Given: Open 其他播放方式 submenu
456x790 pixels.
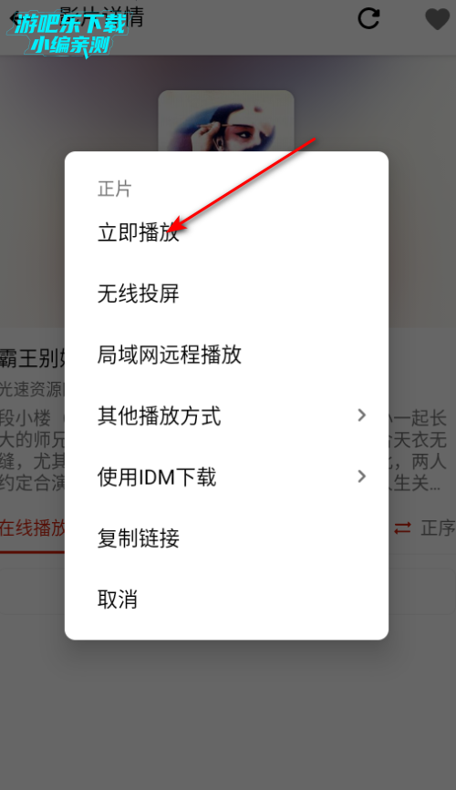Looking at the screenshot, I should [226, 416].
